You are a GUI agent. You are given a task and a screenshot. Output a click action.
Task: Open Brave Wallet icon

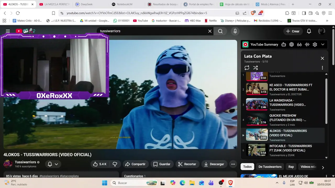pos(311,13)
